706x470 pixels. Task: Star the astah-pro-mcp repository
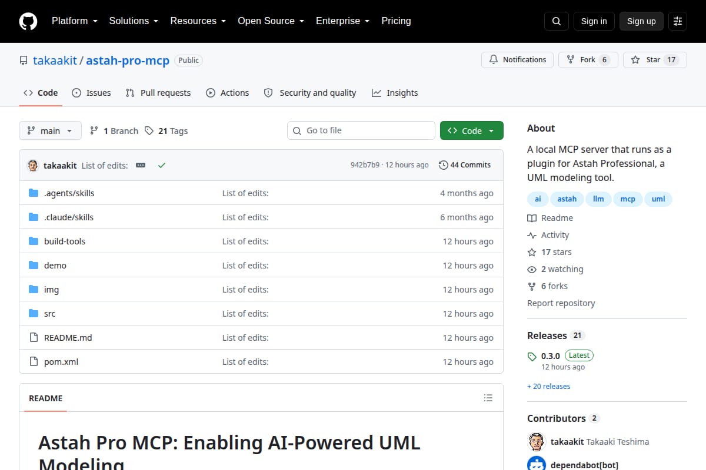point(655,60)
